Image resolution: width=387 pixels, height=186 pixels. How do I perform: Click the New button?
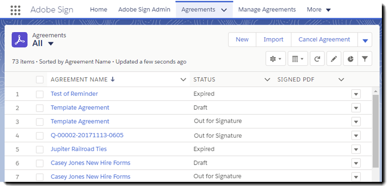pos(242,40)
